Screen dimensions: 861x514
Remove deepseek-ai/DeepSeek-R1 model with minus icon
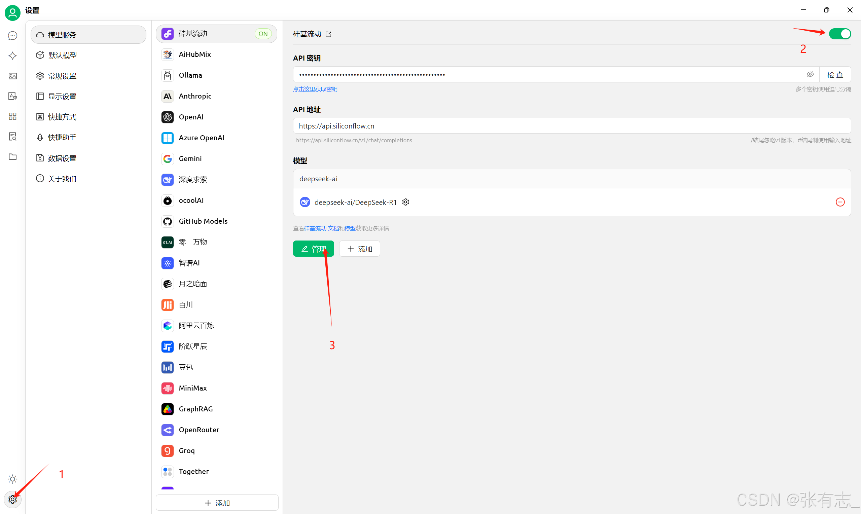tap(840, 202)
